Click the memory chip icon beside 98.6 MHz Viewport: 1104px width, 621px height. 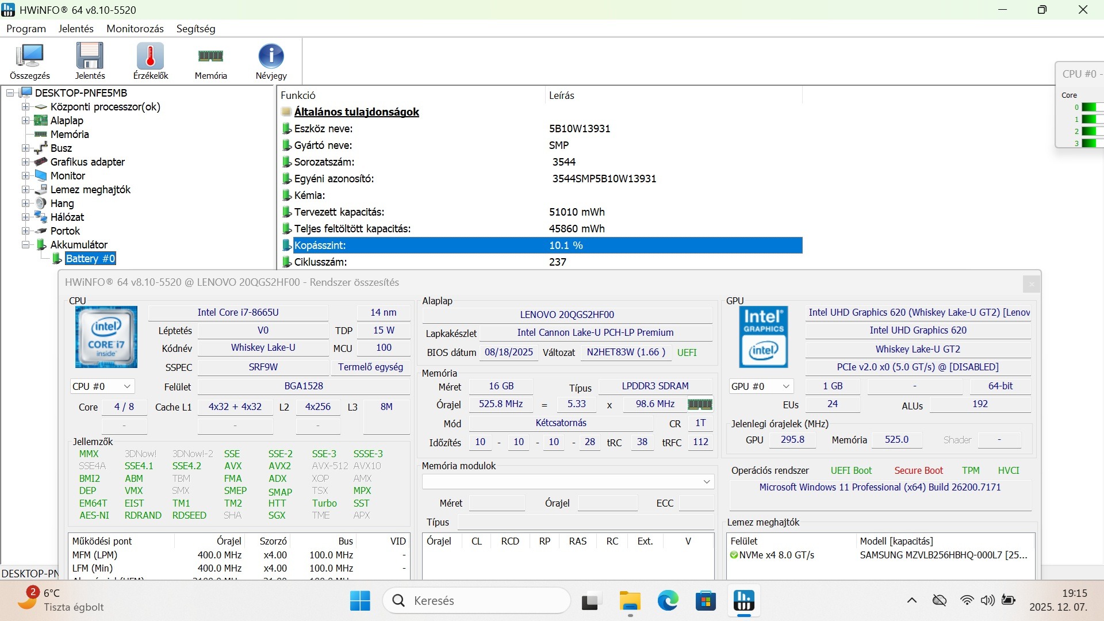point(700,404)
